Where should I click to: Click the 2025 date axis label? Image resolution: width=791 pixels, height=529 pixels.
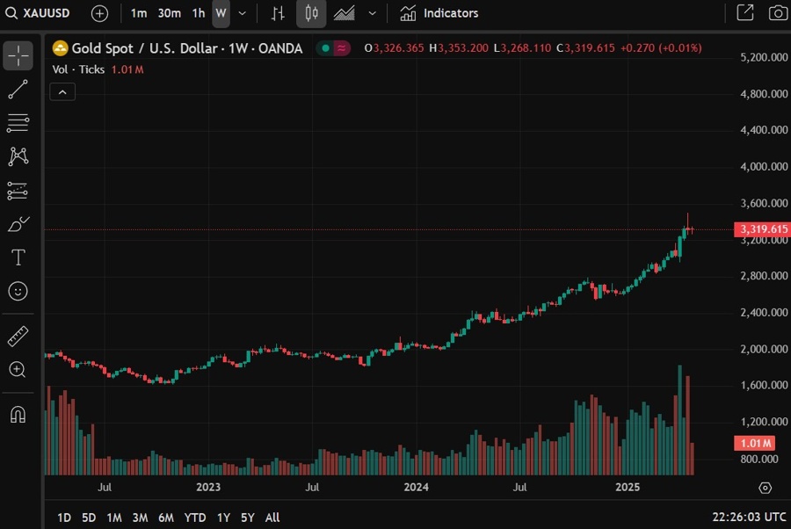[x=628, y=487]
